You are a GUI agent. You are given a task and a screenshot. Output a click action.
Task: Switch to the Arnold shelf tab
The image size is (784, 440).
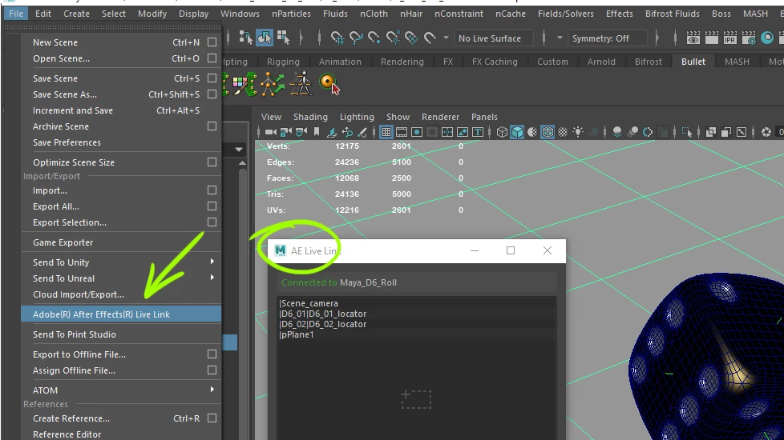(601, 62)
